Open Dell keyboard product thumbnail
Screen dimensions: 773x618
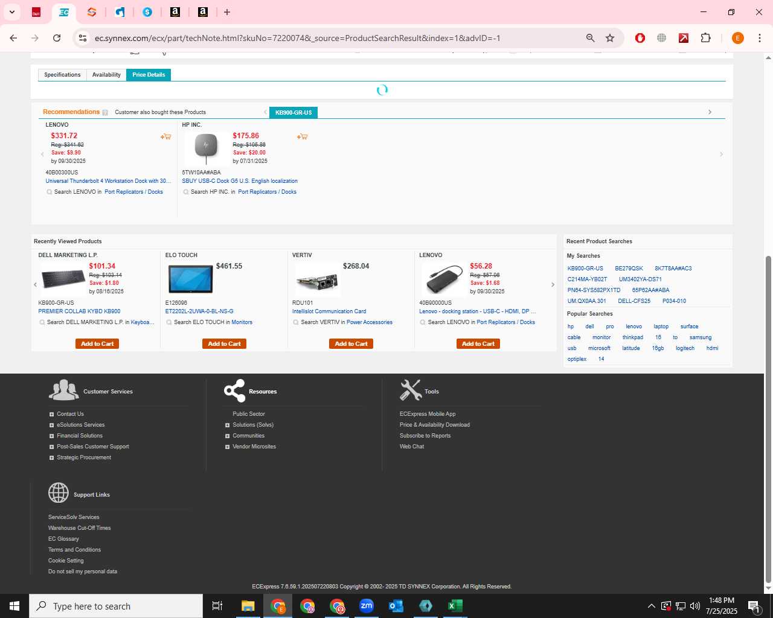click(x=63, y=279)
